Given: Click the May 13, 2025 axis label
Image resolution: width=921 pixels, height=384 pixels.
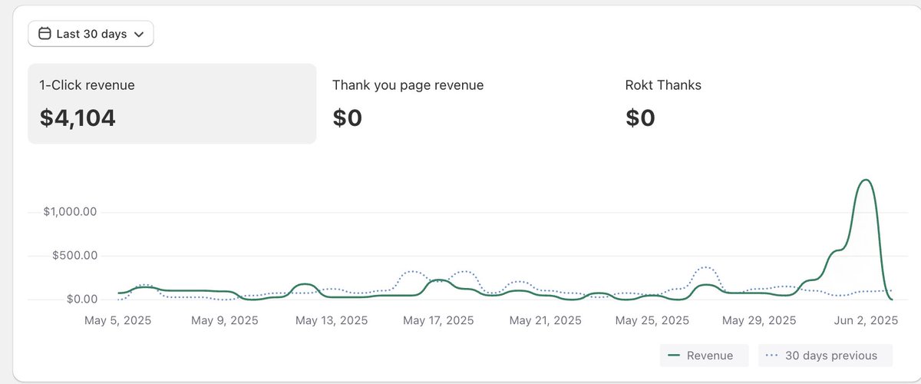Looking at the screenshot, I should pyautogui.click(x=331, y=320).
